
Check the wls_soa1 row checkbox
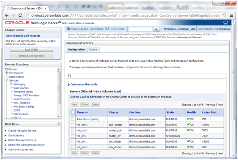point(73,147)
